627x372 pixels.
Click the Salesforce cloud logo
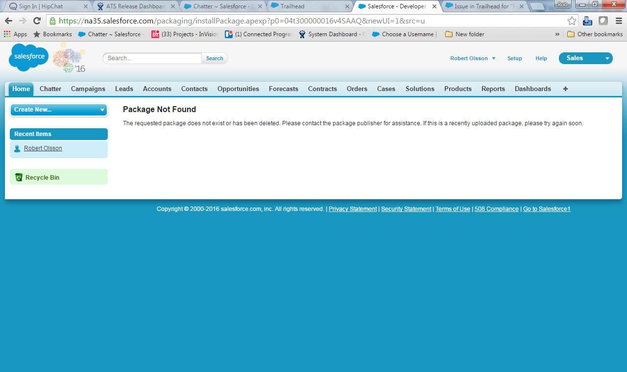28,58
